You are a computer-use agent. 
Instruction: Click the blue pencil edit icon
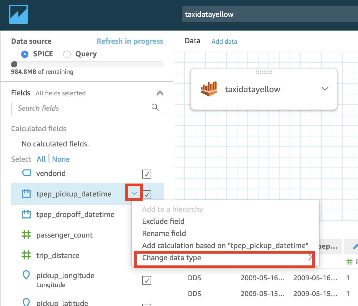(355, 246)
